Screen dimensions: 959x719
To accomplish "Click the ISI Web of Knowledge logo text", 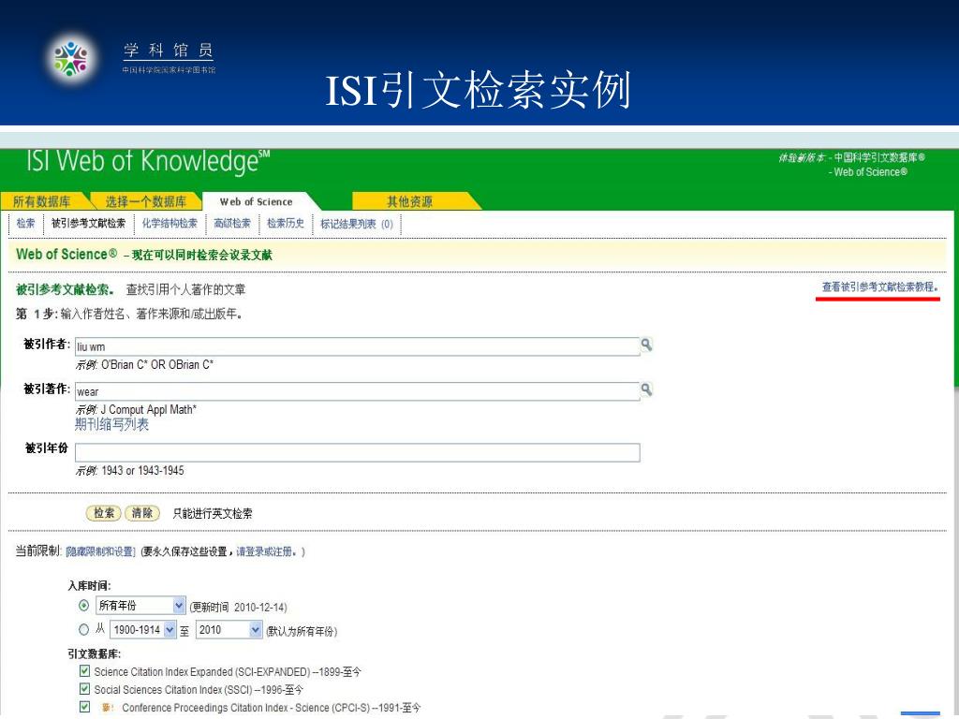I will (148, 161).
